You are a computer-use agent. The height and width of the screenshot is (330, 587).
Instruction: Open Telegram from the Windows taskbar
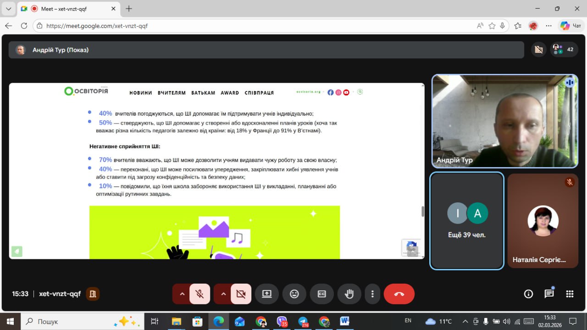pos(303,321)
